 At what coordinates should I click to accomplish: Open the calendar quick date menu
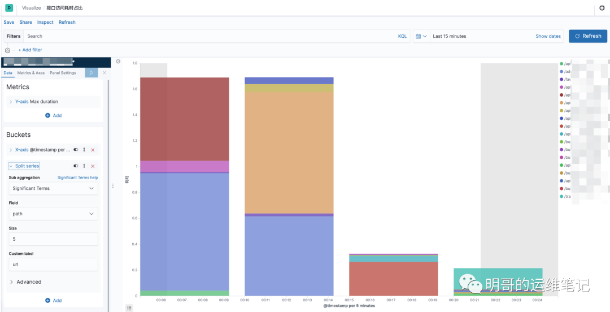click(x=421, y=36)
